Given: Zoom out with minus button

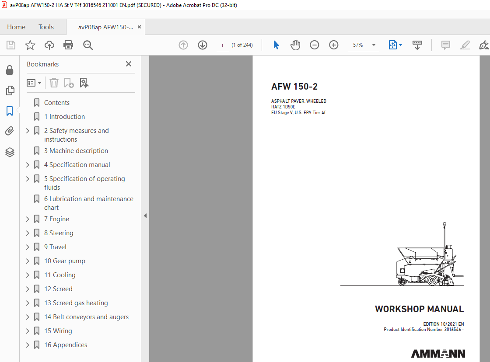Looking at the screenshot, I should pyautogui.click(x=315, y=45).
